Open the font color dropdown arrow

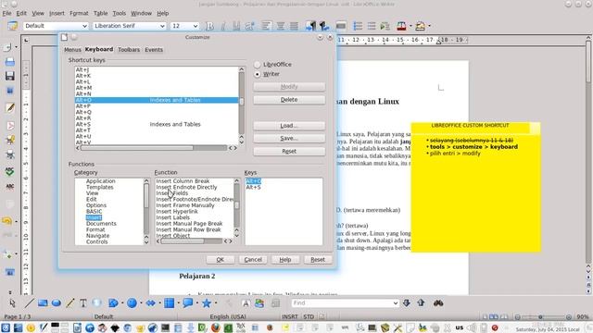[x=410, y=26]
